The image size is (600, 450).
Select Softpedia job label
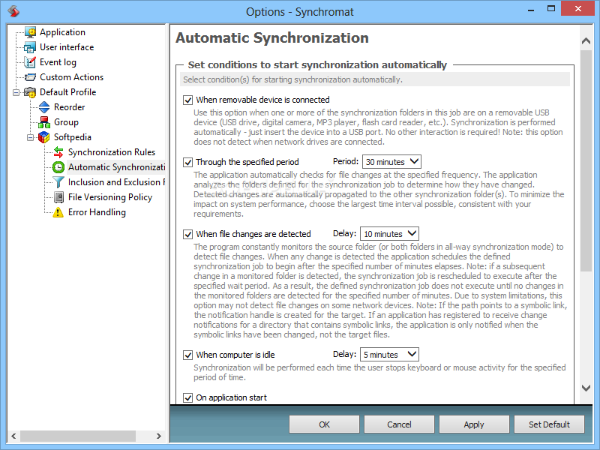72,137
